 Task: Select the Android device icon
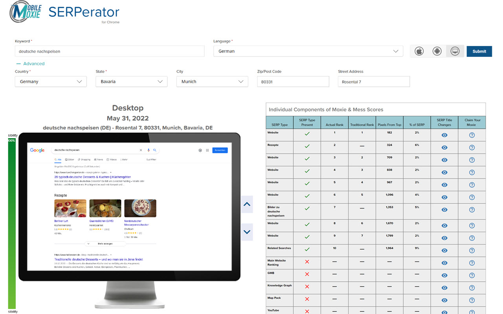tap(437, 51)
